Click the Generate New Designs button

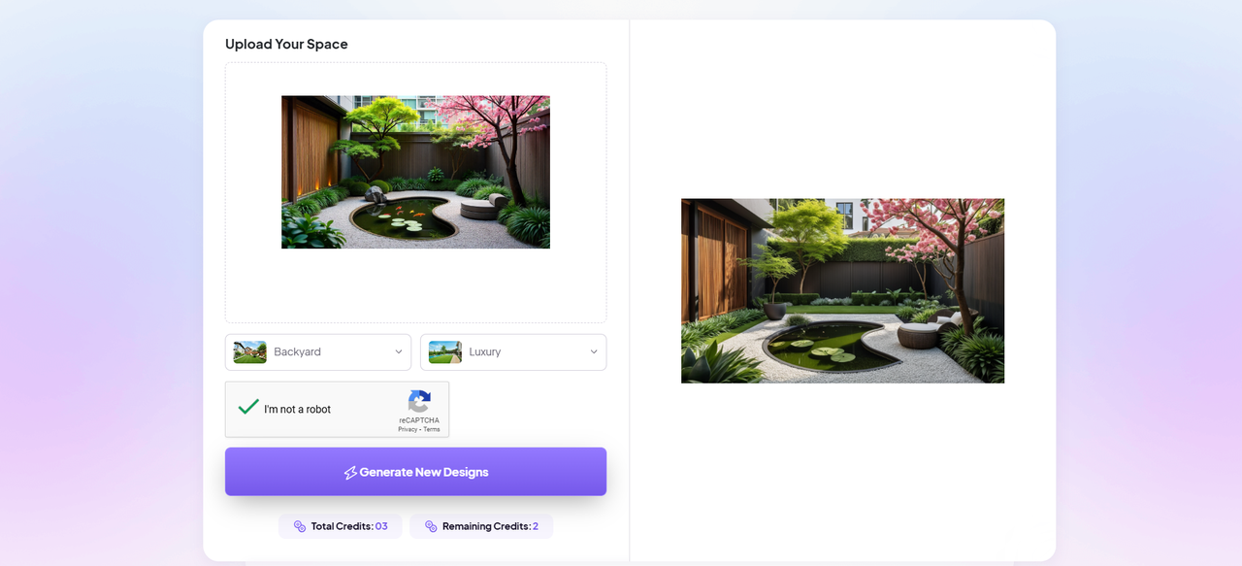pos(415,472)
